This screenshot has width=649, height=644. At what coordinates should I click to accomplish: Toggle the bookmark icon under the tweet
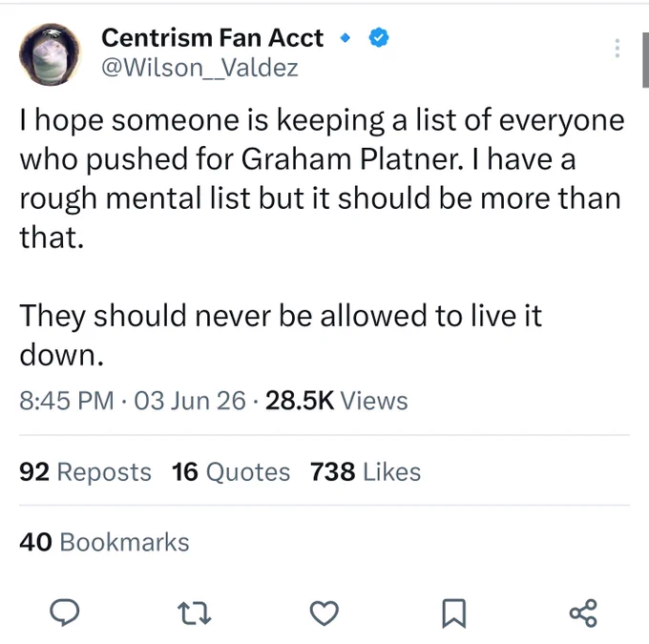[x=454, y=613]
